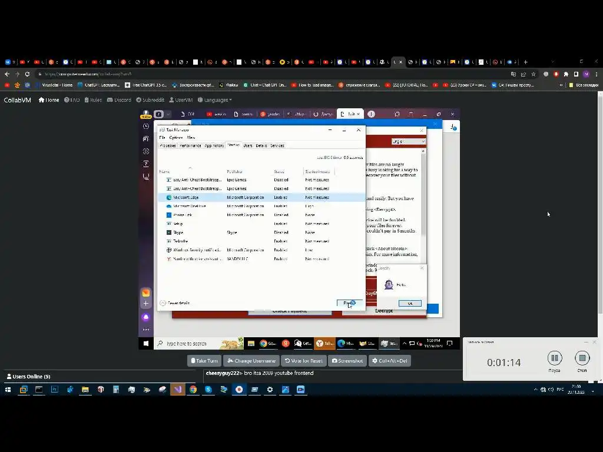This screenshot has width=603, height=452.
Task: Click the Yandex icon in startup list
Action: pos(168,259)
